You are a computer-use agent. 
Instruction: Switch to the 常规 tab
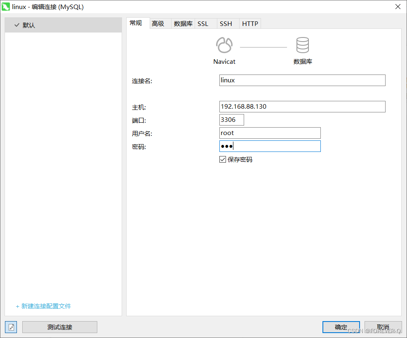pyautogui.click(x=138, y=23)
